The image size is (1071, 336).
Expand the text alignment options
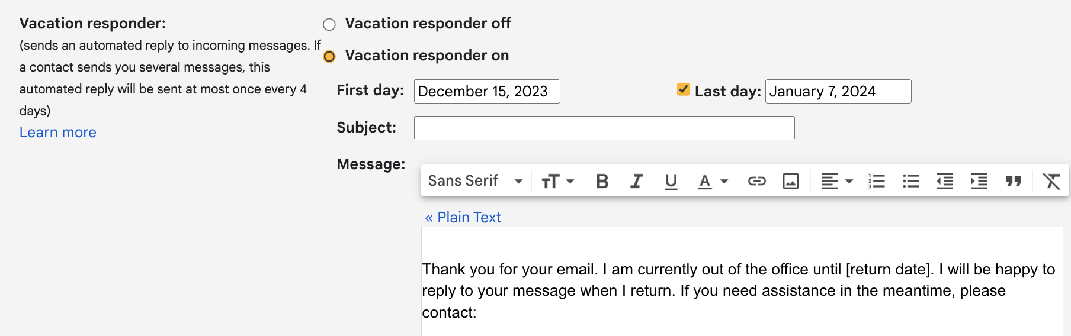836,181
